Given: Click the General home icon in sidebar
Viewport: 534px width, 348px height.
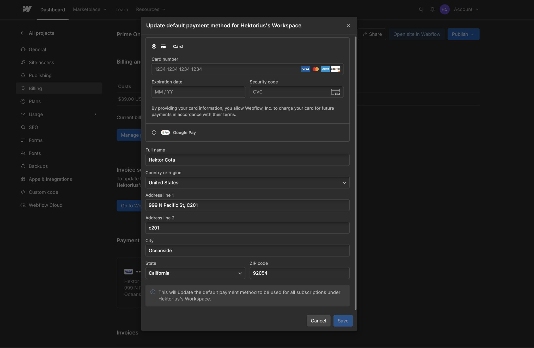Looking at the screenshot, I should (23, 49).
